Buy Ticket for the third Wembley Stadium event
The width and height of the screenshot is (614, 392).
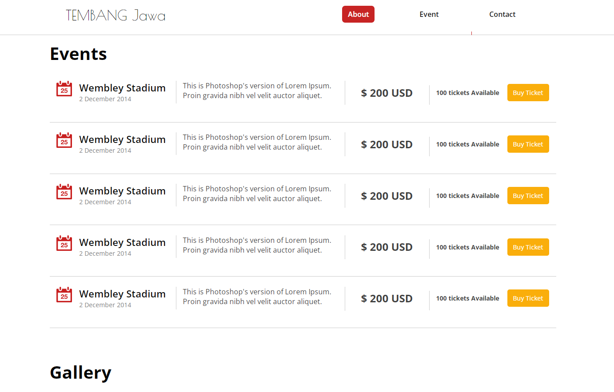[528, 196]
